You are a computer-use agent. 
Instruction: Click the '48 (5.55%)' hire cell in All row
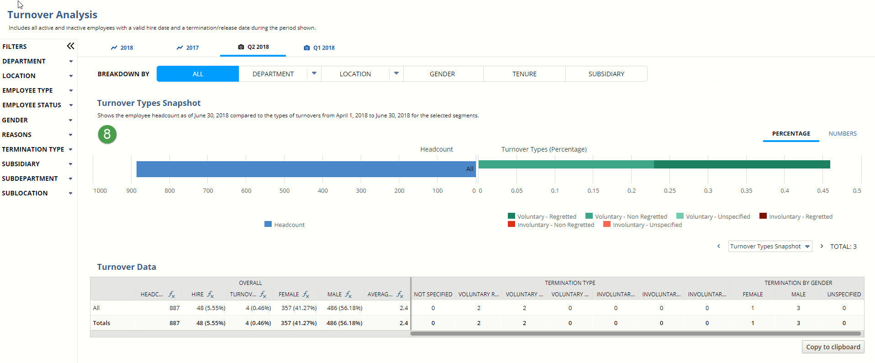point(211,308)
